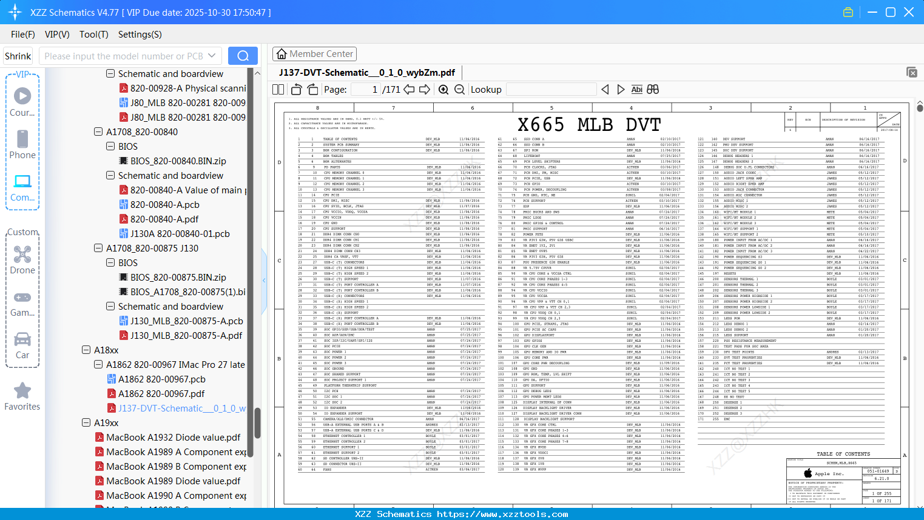Click the Page number input box
Image resolution: width=924 pixels, height=520 pixels.
coord(366,90)
